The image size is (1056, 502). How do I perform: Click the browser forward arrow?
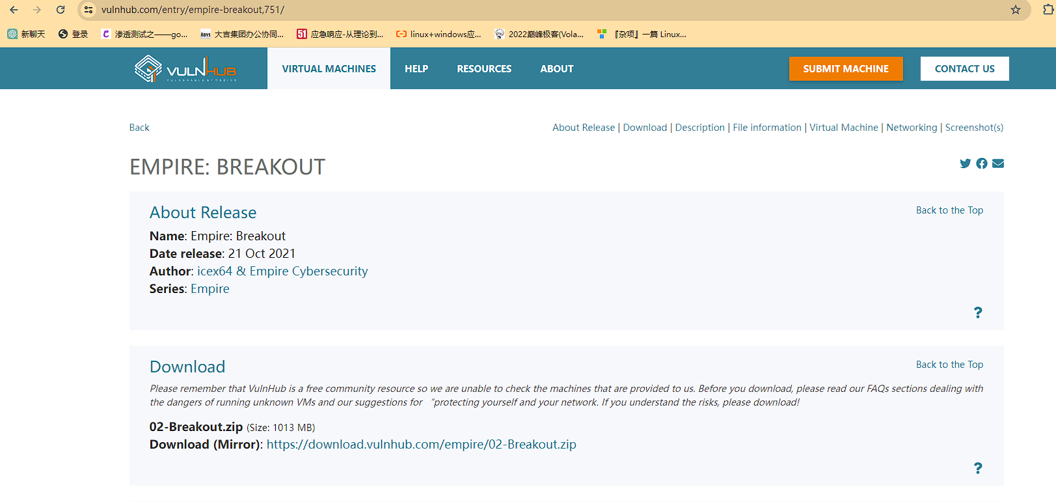pos(37,10)
